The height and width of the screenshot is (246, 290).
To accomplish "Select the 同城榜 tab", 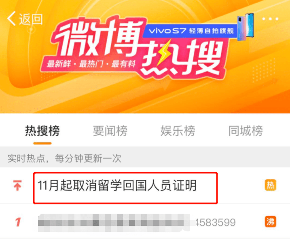I will coord(246,131).
